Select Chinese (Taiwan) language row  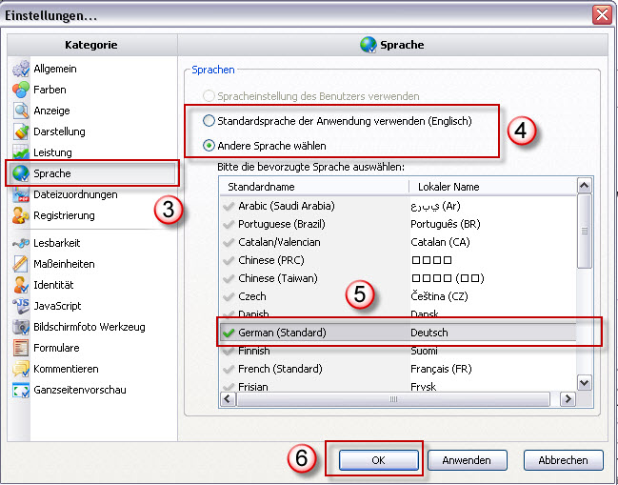click(x=398, y=278)
